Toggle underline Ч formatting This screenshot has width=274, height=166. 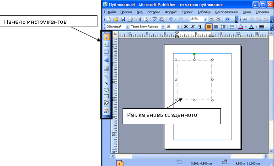[x=200, y=27]
